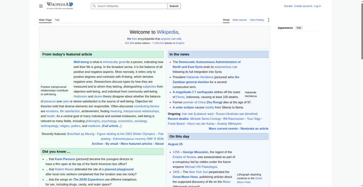Click the 'intrinsically good' link

(114, 62)
